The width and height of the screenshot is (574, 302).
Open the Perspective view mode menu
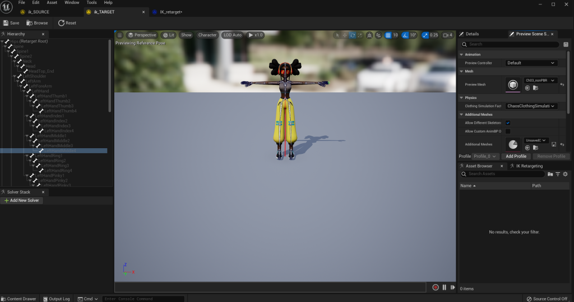click(142, 35)
